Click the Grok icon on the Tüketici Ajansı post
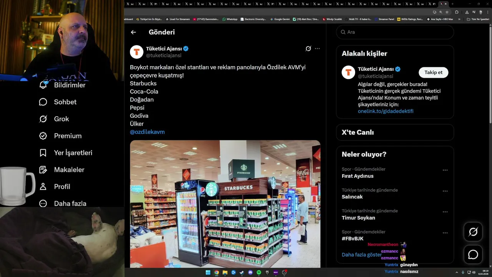 point(308,48)
